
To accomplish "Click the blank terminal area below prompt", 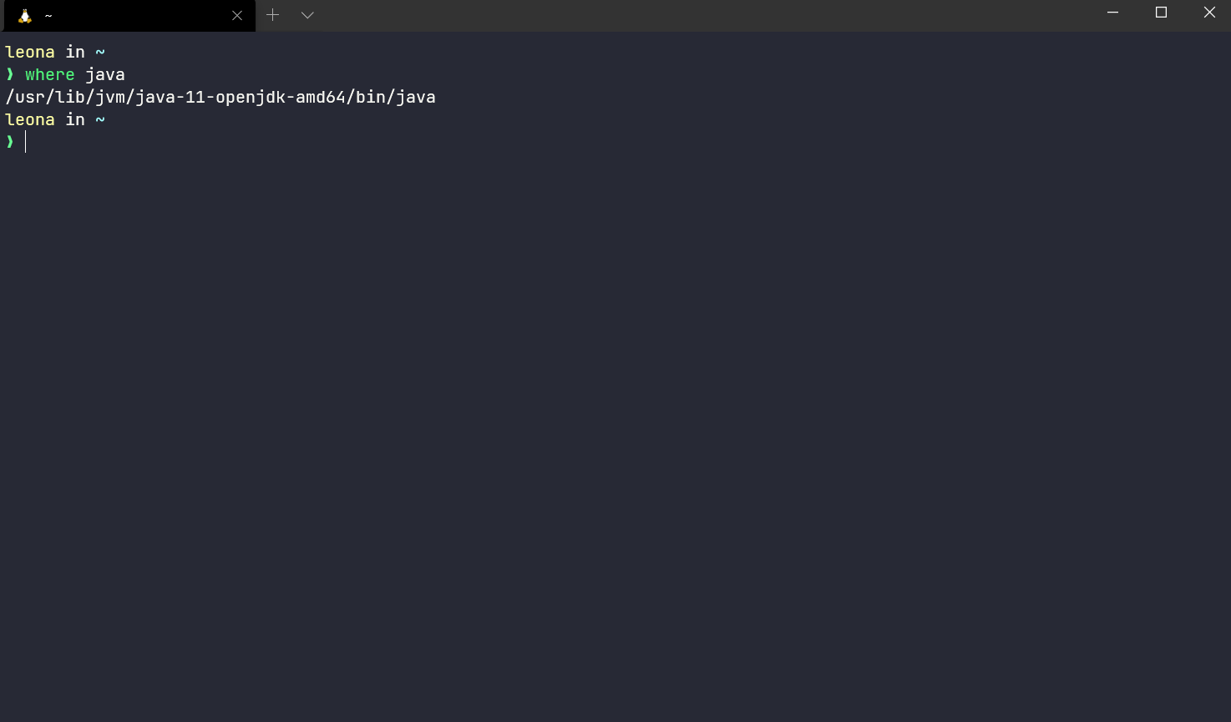I will point(615,434).
